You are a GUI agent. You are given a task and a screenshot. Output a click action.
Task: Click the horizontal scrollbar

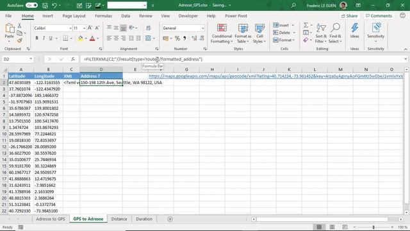click(x=322, y=219)
